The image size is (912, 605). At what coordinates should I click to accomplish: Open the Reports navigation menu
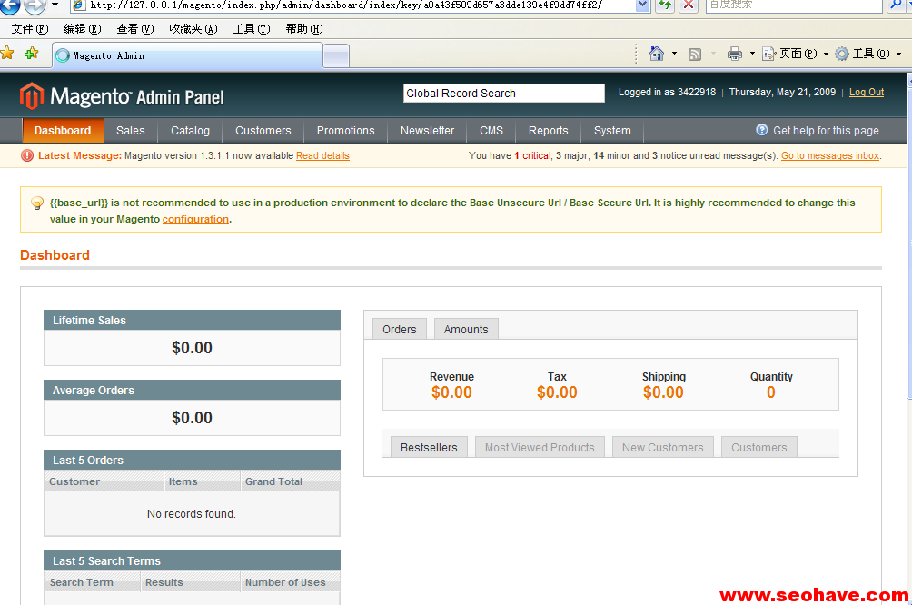click(x=548, y=130)
